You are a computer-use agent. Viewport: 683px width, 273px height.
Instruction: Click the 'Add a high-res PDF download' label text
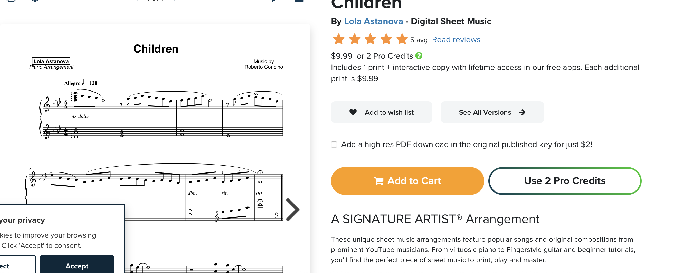(x=467, y=144)
